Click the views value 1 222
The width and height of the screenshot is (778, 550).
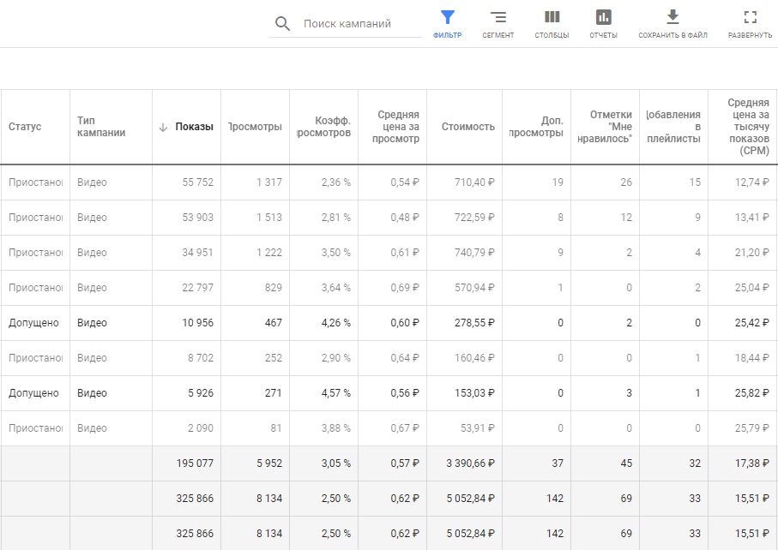[269, 253]
